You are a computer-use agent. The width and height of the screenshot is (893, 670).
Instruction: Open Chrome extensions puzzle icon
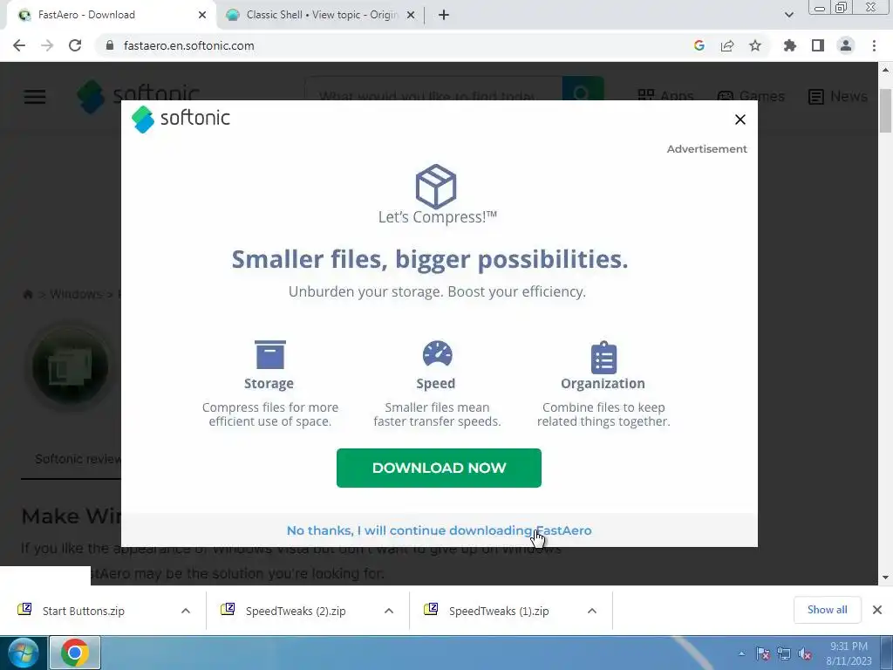click(789, 45)
